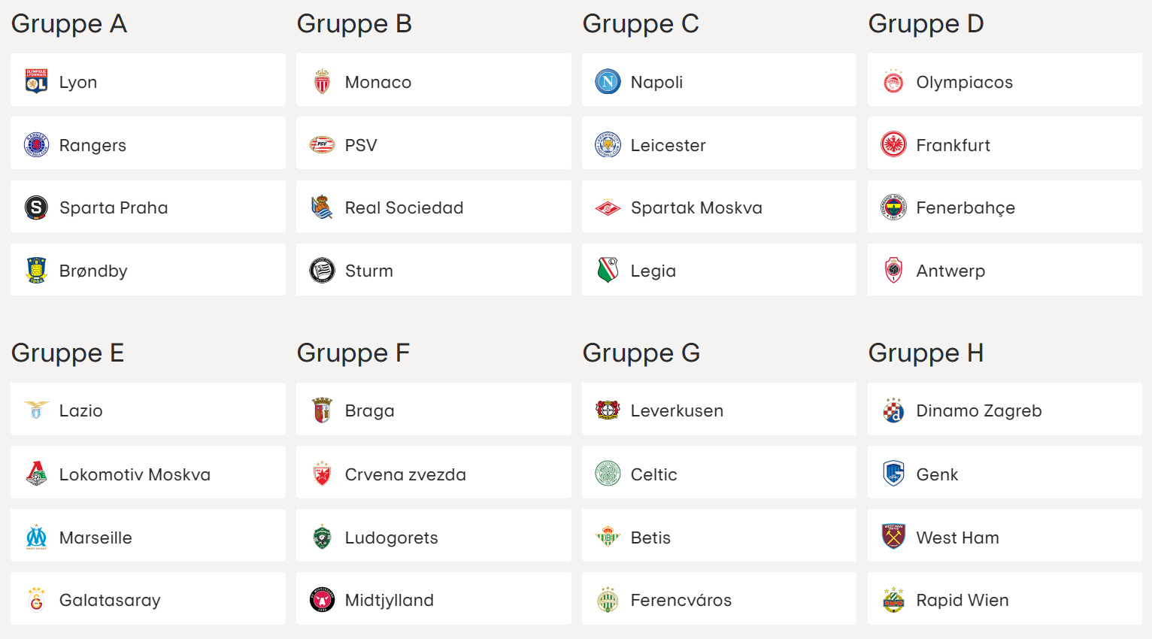Image resolution: width=1152 pixels, height=639 pixels.
Task: Click the Dinamo Zagreb crest
Action: pyautogui.click(x=893, y=410)
